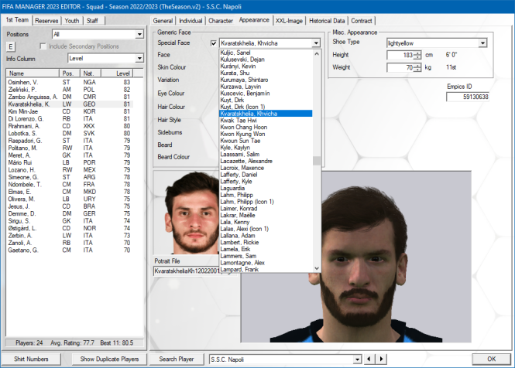515x368 pixels.
Task: Go to next club with right arrow button
Action: tap(381, 359)
